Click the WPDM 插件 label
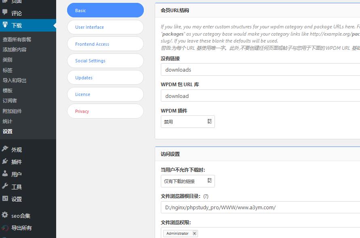The height and width of the screenshot is (238, 360). (174, 110)
